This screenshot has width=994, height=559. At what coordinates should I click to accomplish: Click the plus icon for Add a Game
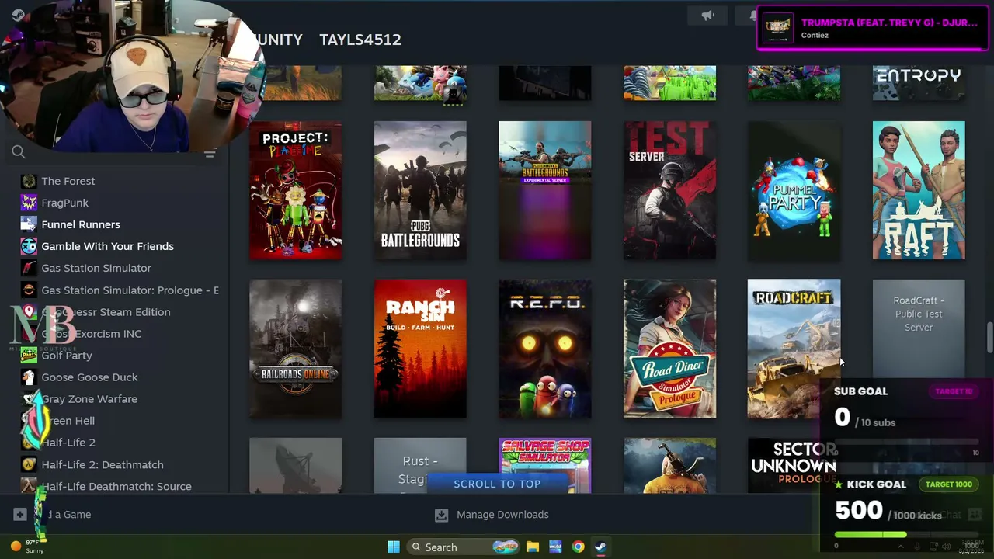pyautogui.click(x=19, y=514)
